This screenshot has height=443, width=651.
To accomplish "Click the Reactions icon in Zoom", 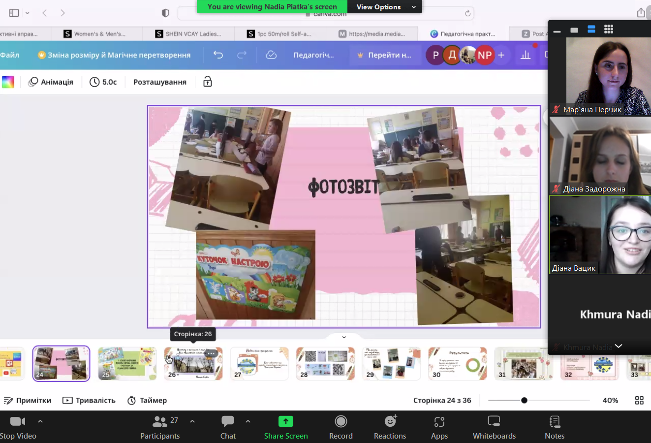I will coord(390,427).
